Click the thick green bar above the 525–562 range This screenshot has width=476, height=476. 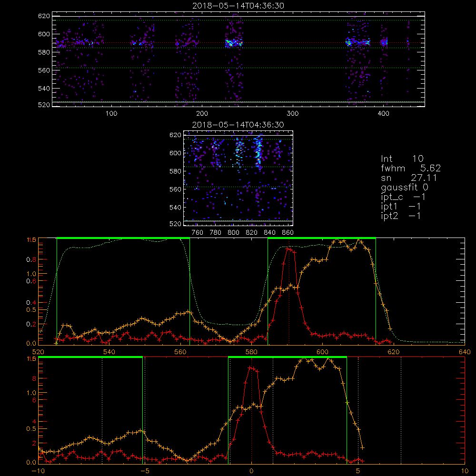[123, 238]
